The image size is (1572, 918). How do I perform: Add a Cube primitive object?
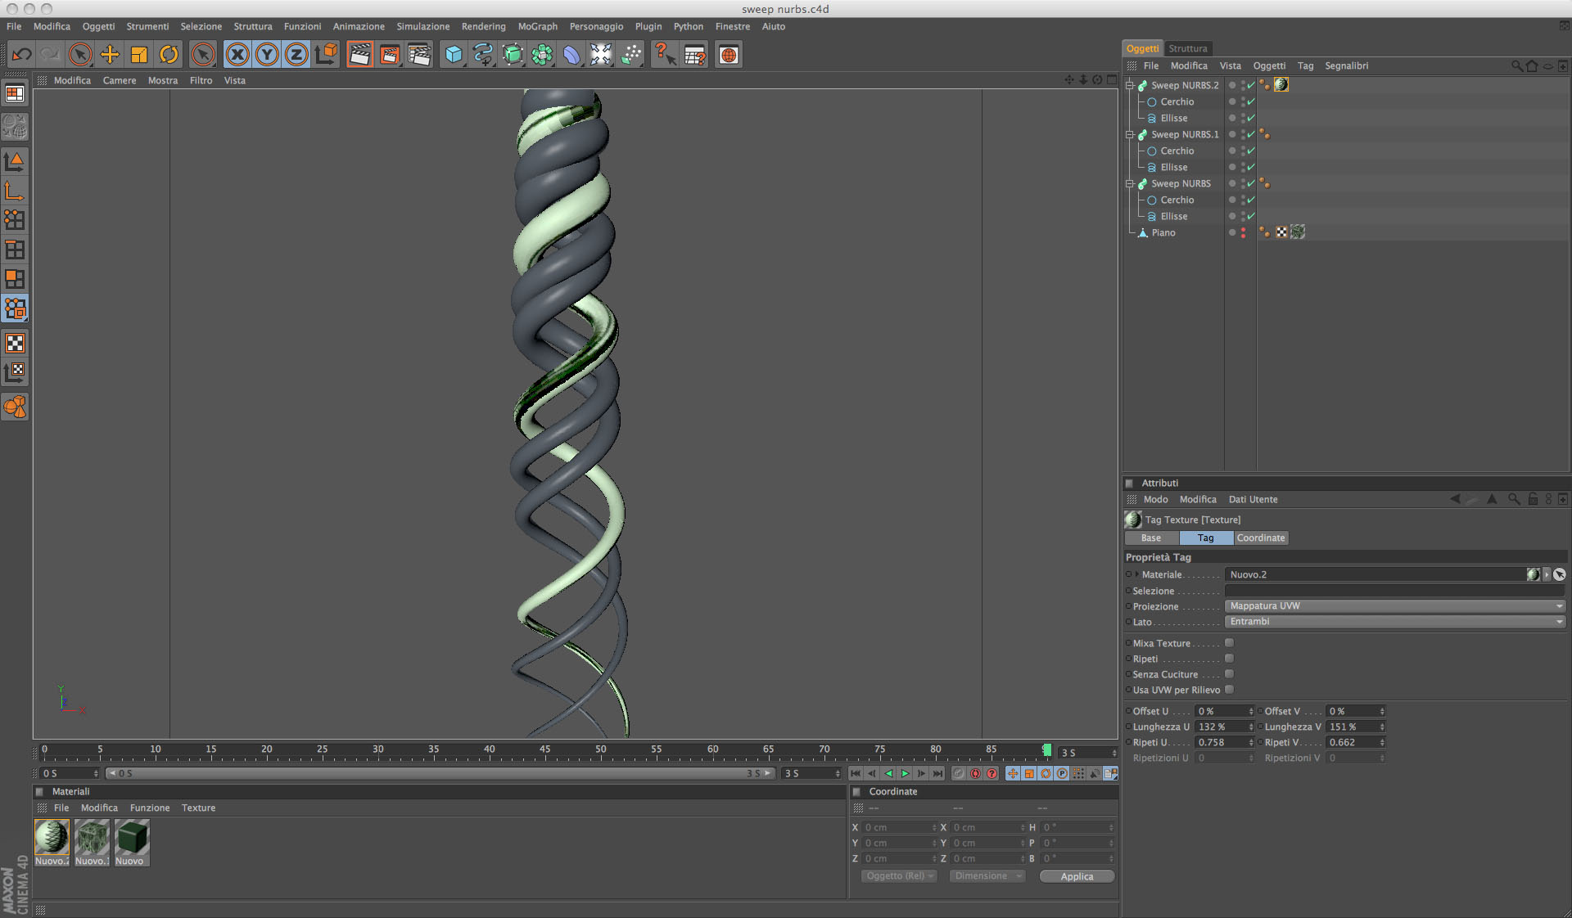pyautogui.click(x=453, y=55)
